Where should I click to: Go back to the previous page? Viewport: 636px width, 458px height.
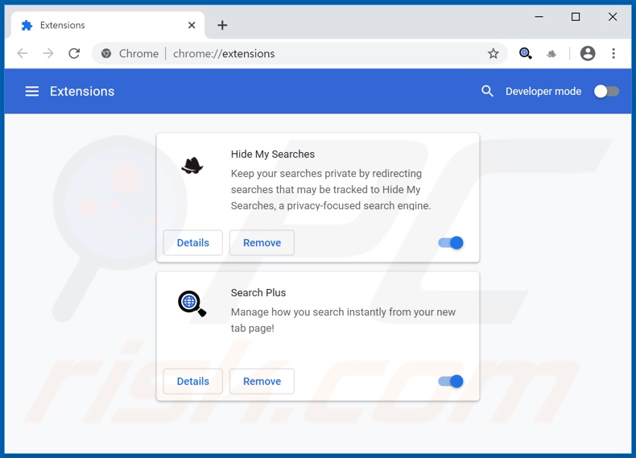pos(23,53)
